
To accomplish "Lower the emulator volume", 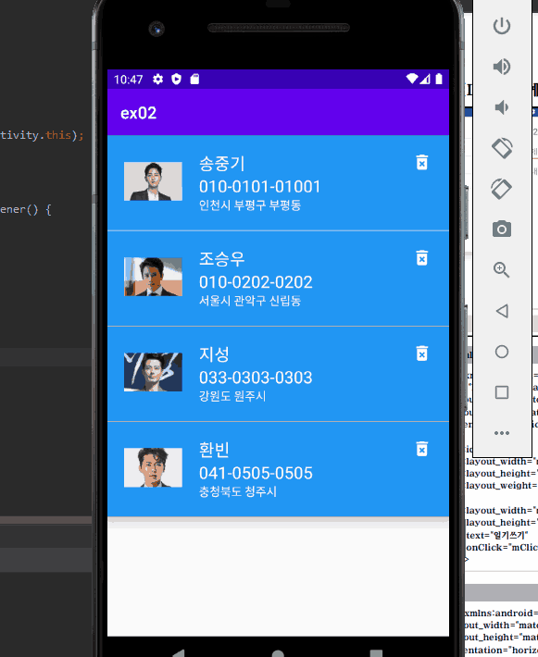I will (x=502, y=107).
